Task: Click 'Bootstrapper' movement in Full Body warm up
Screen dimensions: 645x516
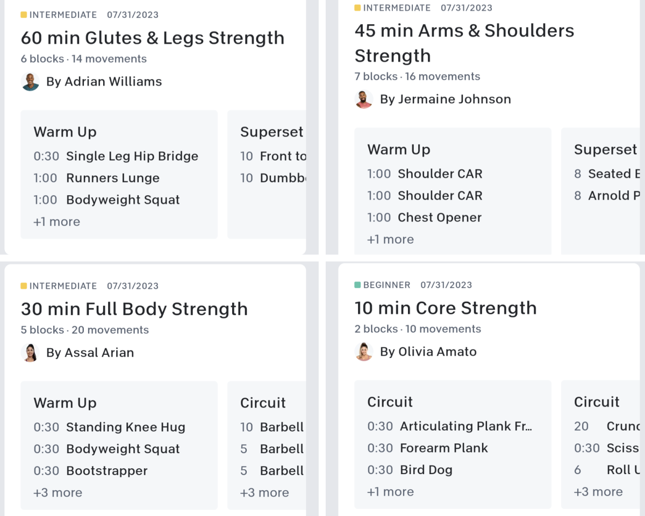Action: (107, 471)
